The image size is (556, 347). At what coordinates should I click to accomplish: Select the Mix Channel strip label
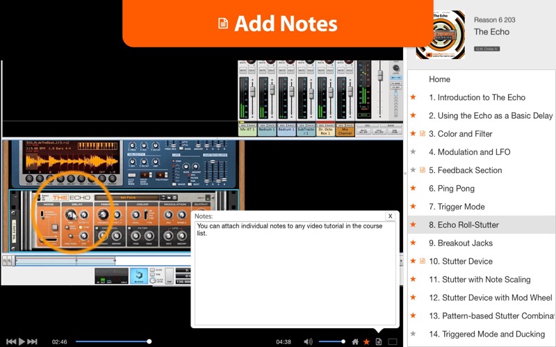point(345,131)
